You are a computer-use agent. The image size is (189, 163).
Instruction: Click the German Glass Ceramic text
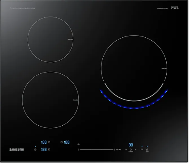[162, 9]
